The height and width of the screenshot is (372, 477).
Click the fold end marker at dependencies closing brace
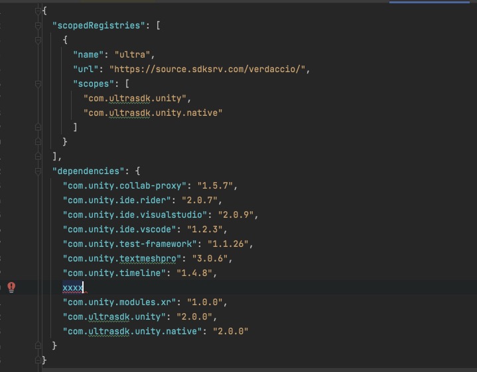38,346
